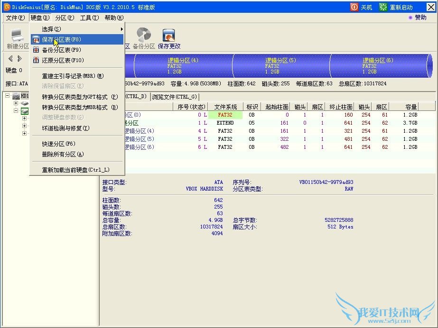
Task: Expand first logical partition tree node
Action: coord(24,118)
